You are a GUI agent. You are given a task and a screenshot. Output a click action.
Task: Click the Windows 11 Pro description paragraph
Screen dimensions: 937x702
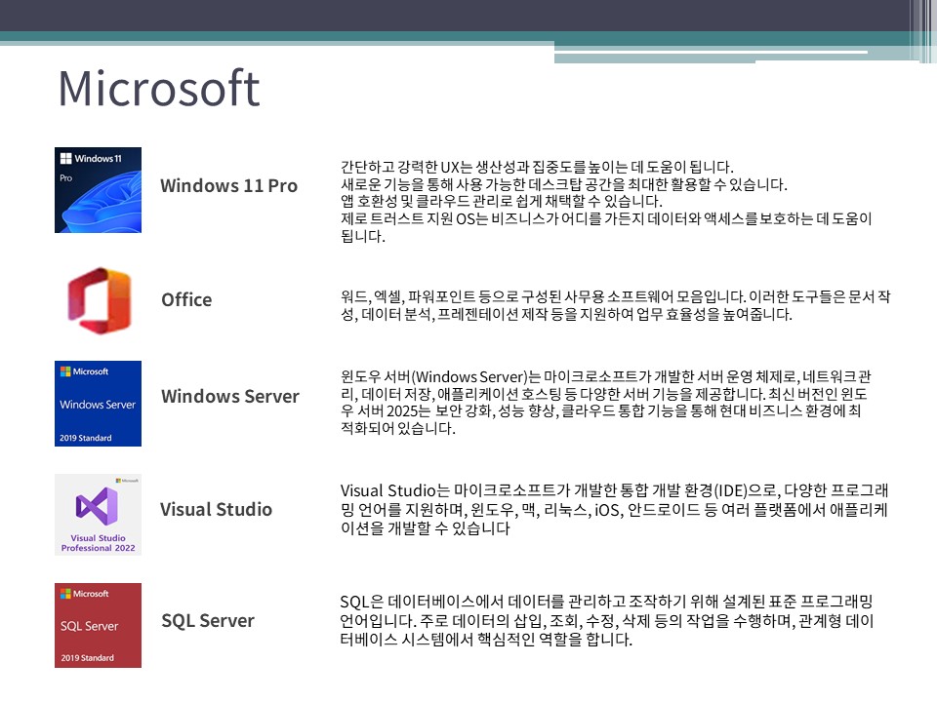pyautogui.click(x=605, y=201)
